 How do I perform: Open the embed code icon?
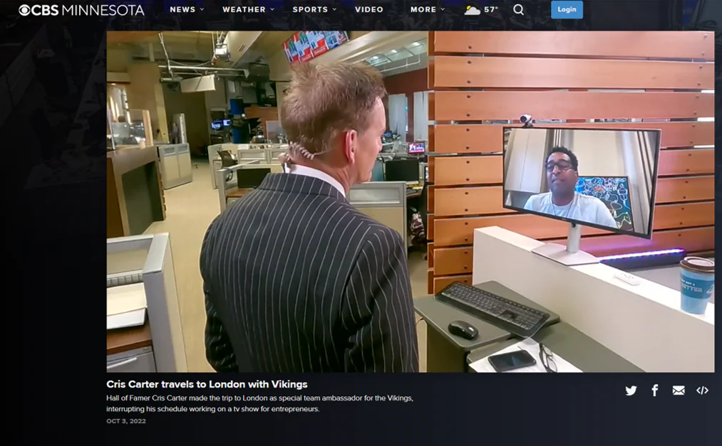click(x=702, y=391)
